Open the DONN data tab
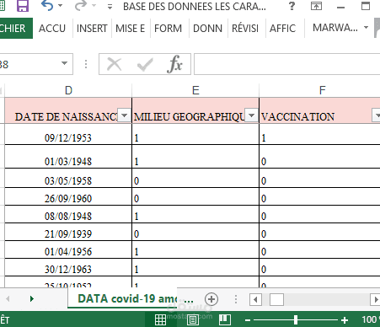Screen dimensions: 380x327 207,29
